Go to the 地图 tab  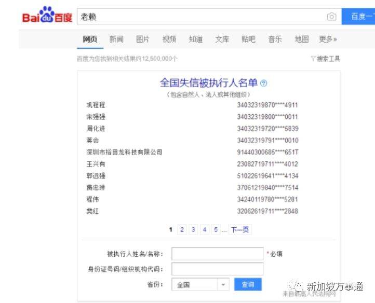301,39
